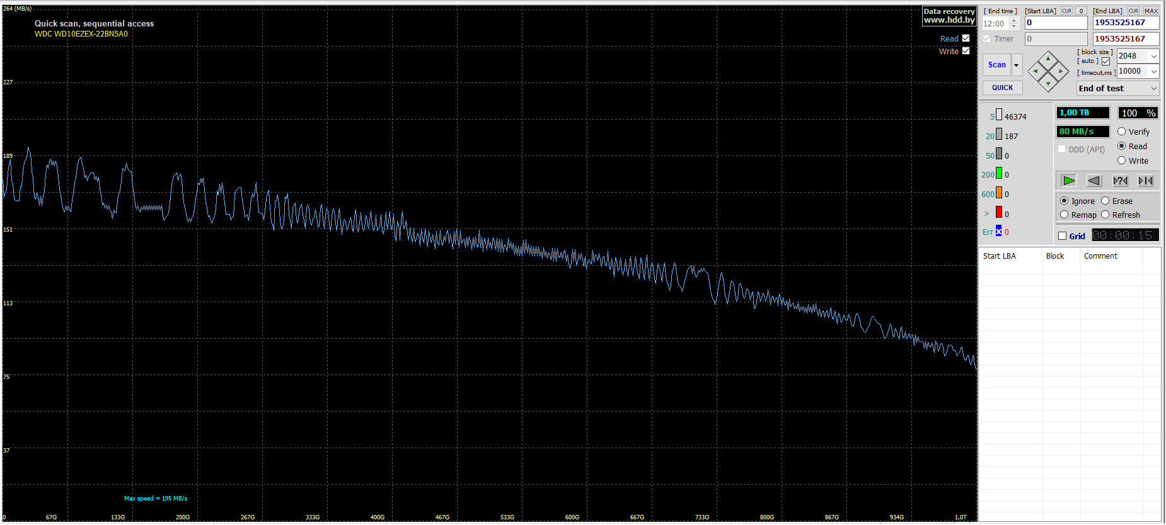Open the block size 2048 dropdown
Screen dimensions: 1166x525
pos(1154,56)
